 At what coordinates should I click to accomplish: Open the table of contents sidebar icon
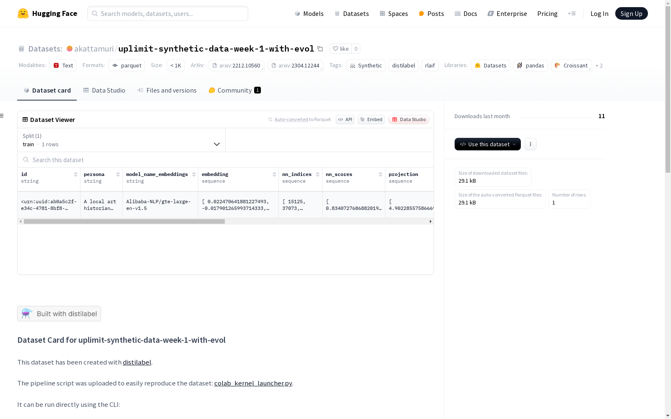point(2,116)
